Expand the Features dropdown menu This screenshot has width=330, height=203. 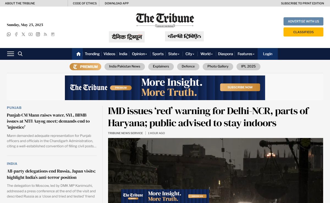click(246, 54)
